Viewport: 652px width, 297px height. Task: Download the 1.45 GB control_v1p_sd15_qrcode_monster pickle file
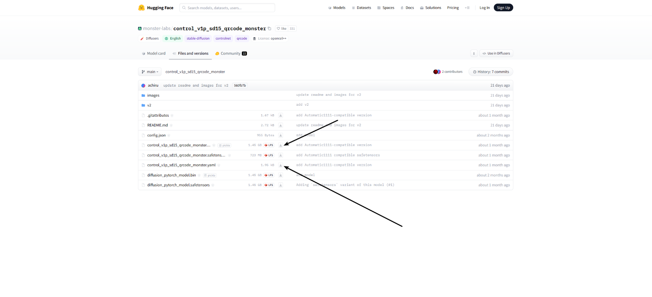pos(281,145)
